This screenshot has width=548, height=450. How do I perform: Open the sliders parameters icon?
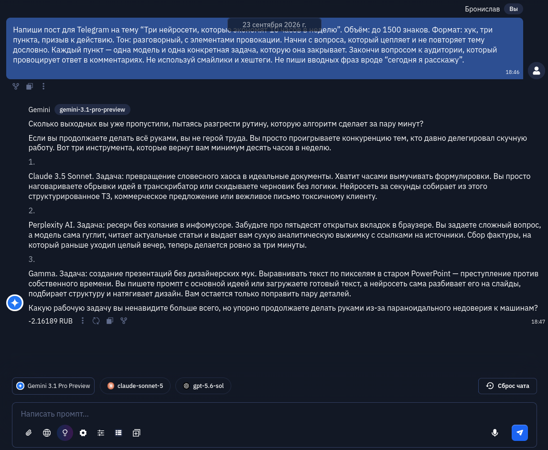(101, 433)
